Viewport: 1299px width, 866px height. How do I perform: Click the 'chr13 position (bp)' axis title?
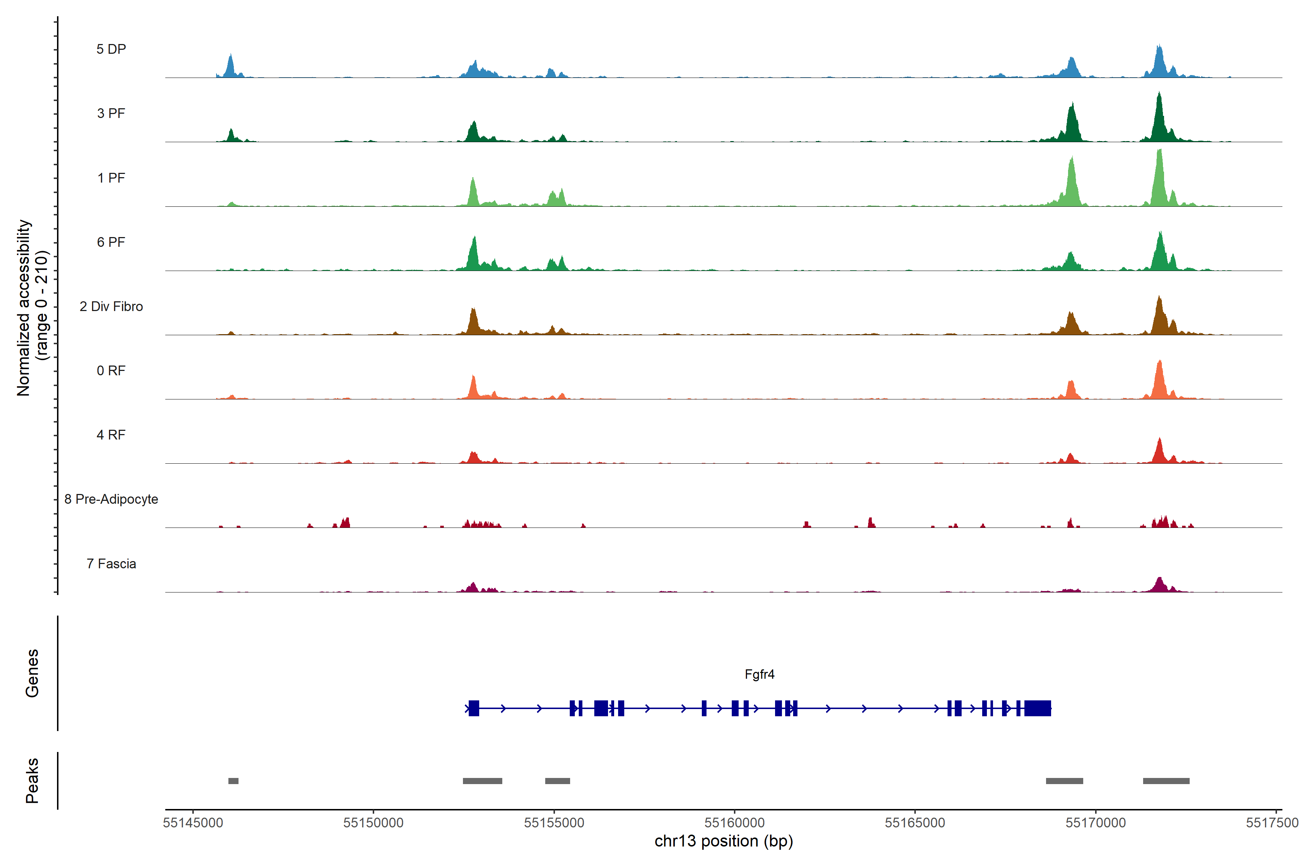click(x=723, y=841)
